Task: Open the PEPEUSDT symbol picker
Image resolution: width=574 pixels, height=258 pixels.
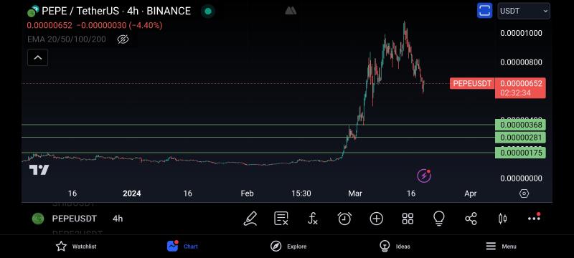Action: point(75,219)
